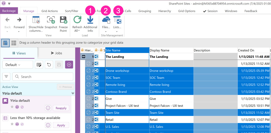
Task: Open the Grid Actions ribbon tab
Action: point(50,11)
